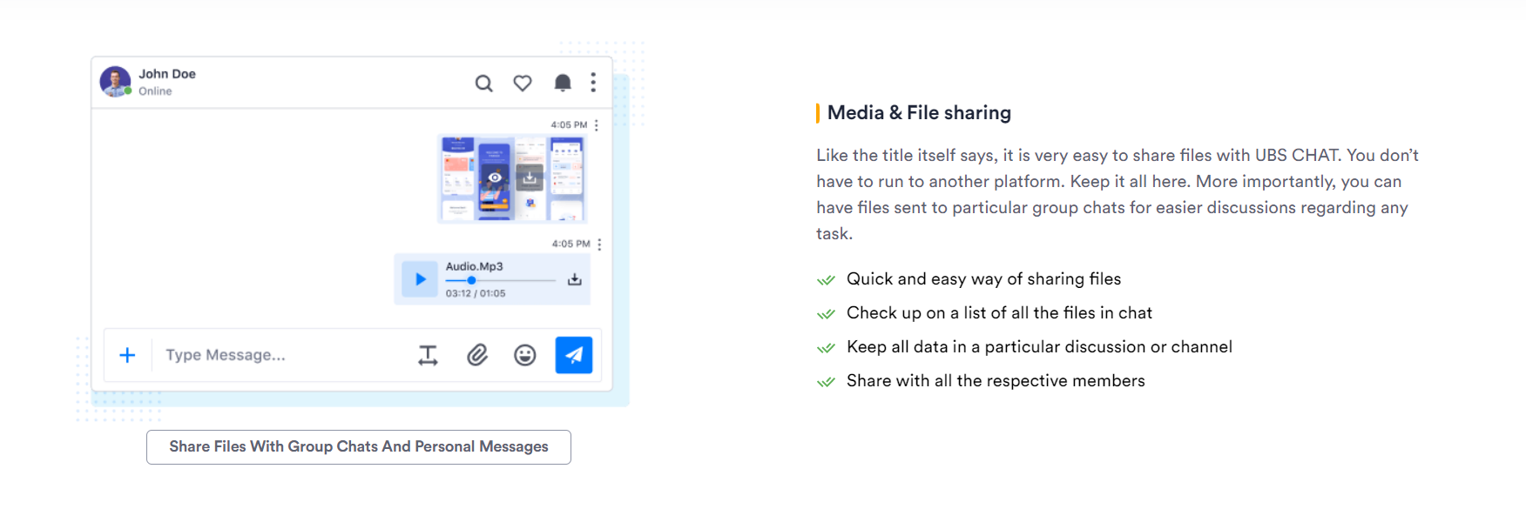Click the audio progress slider handle
The image size is (1526, 509).
[471, 280]
